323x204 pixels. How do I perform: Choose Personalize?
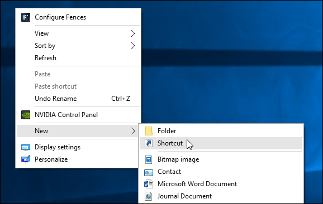coord(78,159)
